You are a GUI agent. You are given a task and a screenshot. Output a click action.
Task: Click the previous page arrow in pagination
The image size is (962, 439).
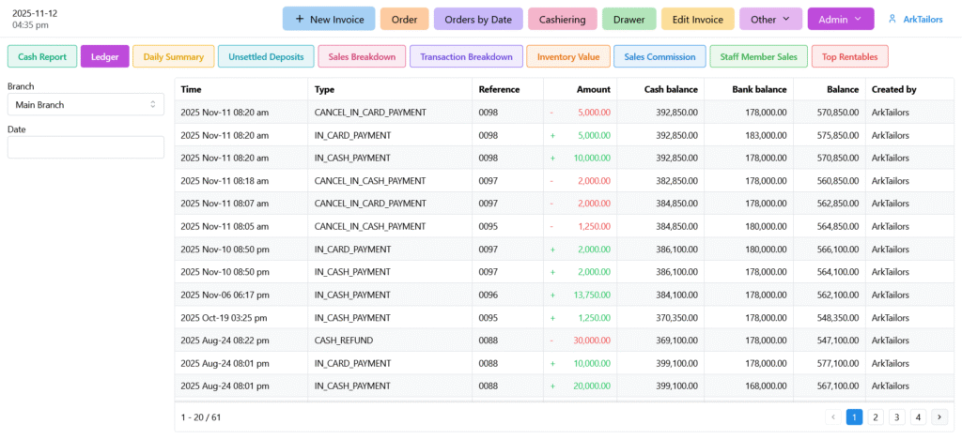pos(833,416)
